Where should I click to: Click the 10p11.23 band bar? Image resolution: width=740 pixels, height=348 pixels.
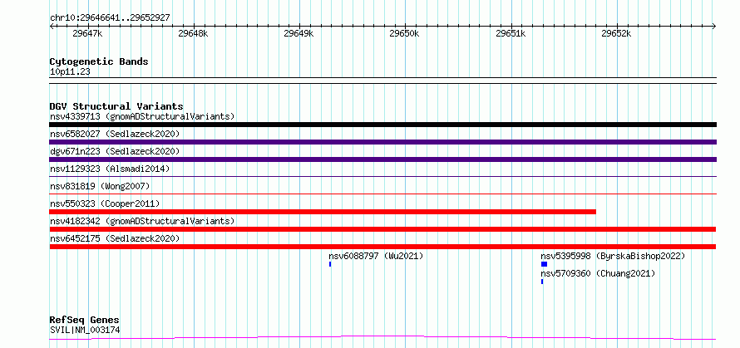pos(382,81)
